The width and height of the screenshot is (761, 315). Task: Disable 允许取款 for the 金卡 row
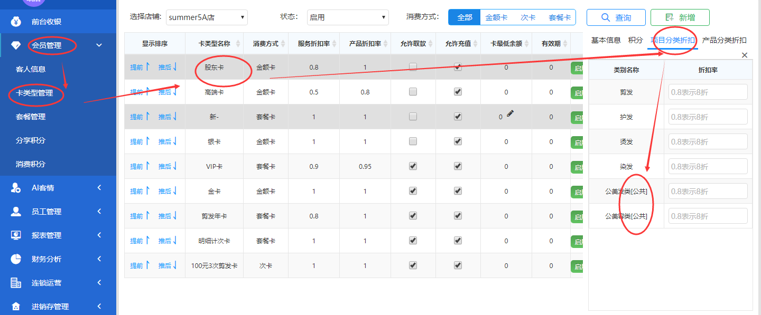pyautogui.click(x=413, y=191)
